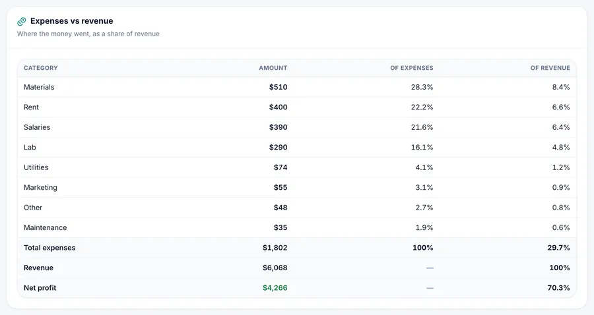The width and height of the screenshot is (594, 315).
Task: Click the Utilities amount $74
Action: coord(280,167)
